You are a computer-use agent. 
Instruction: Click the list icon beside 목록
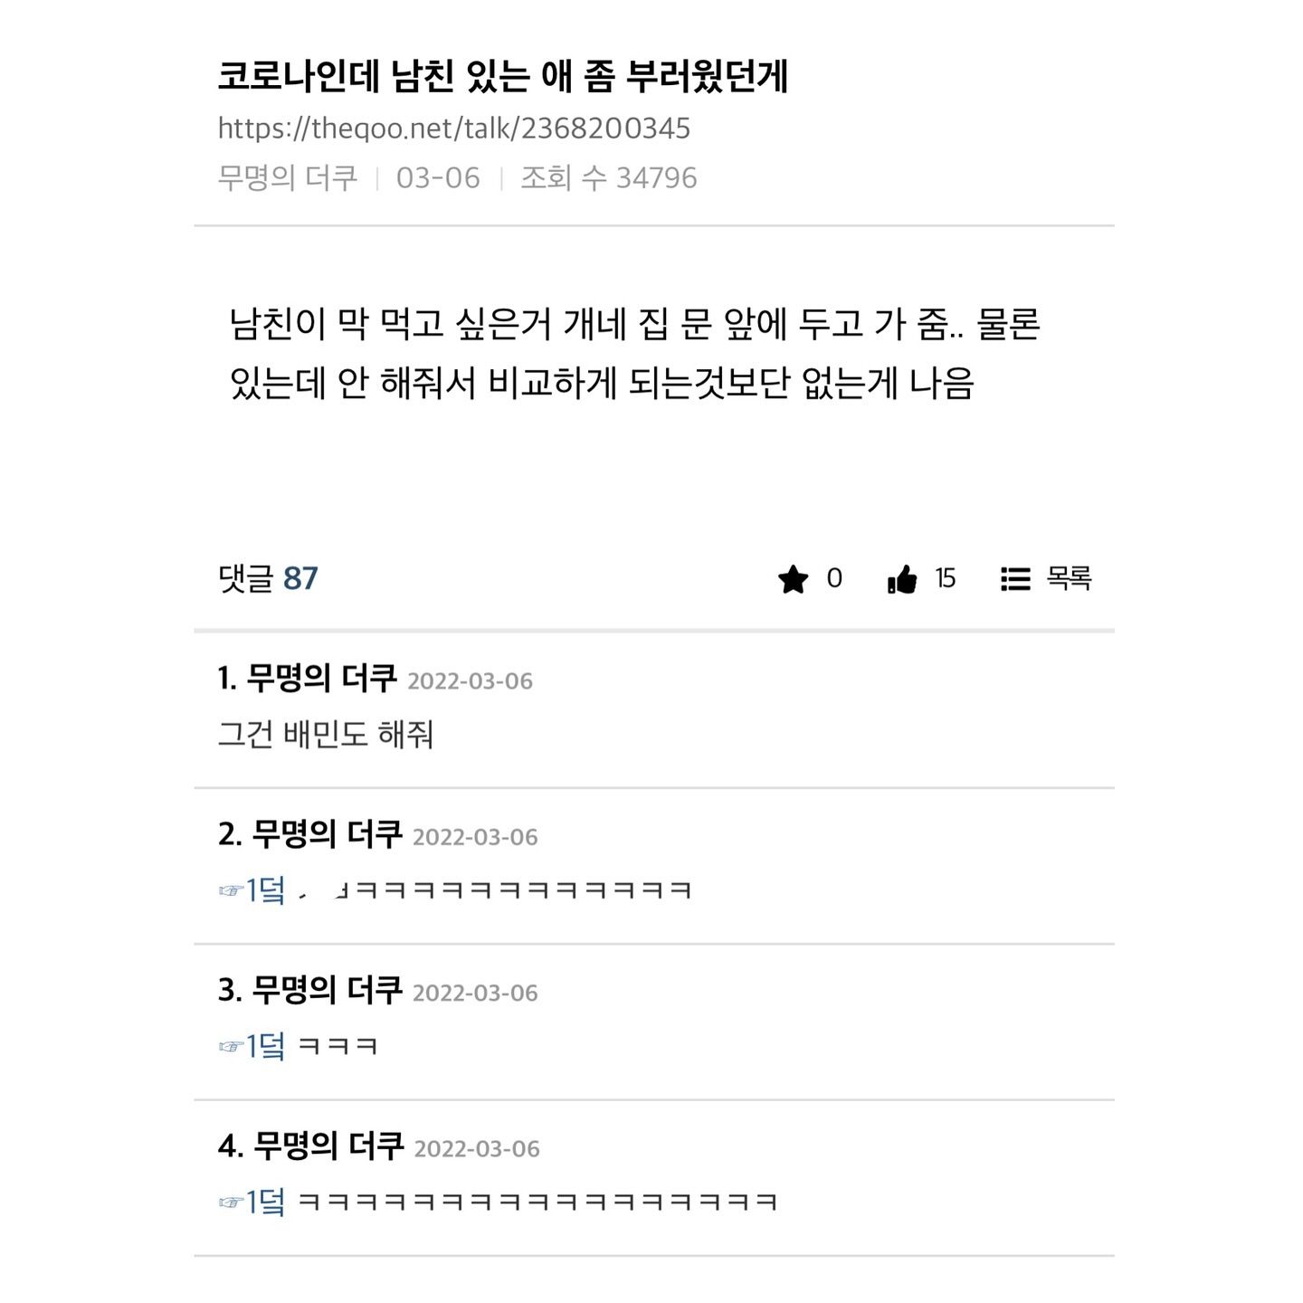coord(1015,579)
